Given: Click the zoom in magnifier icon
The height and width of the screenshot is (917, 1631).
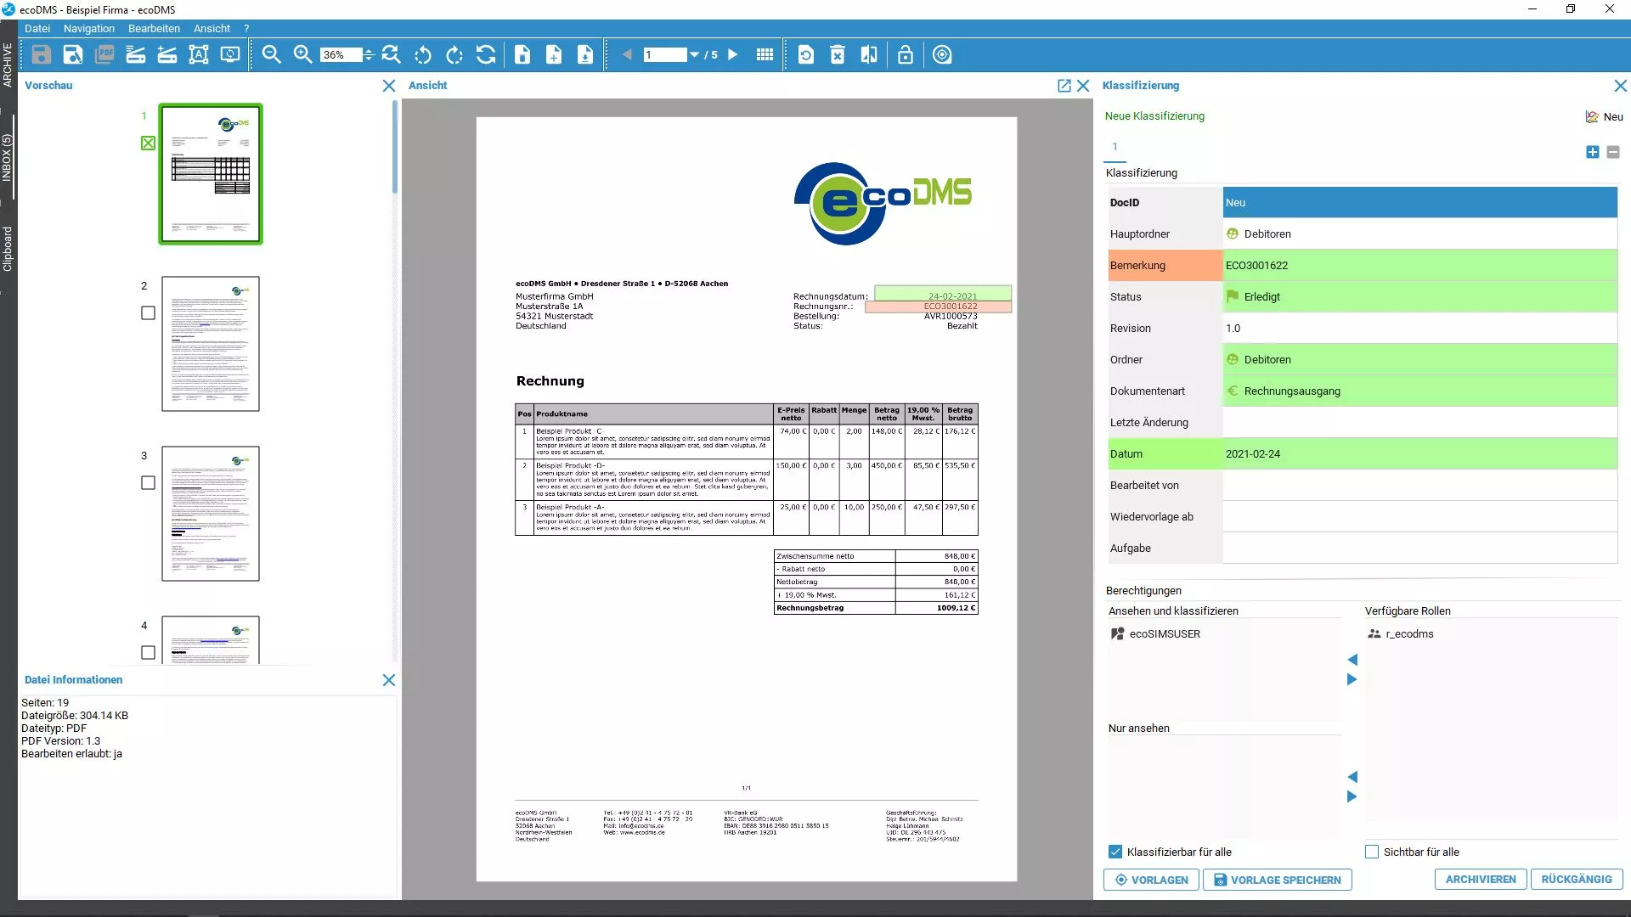Looking at the screenshot, I should tap(302, 55).
